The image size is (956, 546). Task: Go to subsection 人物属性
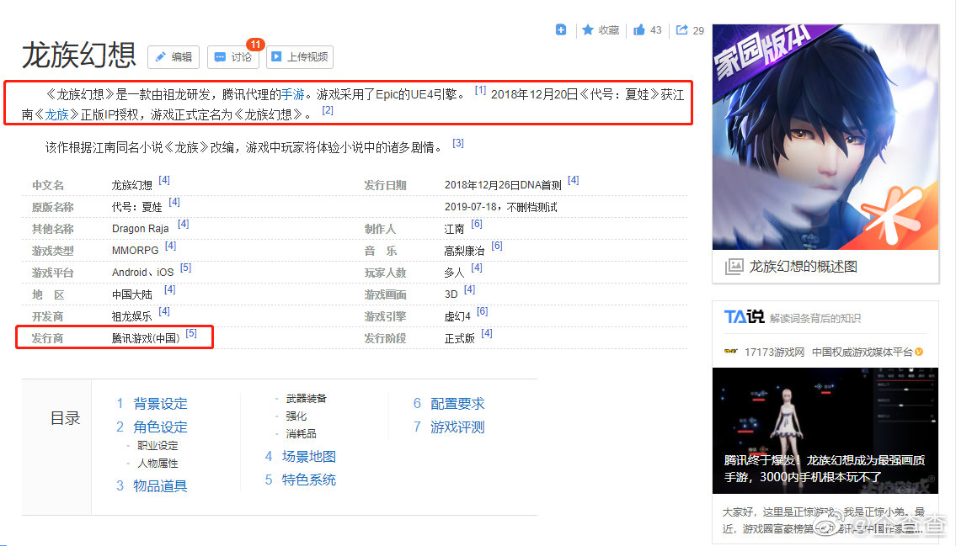pyautogui.click(x=158, y=464)
